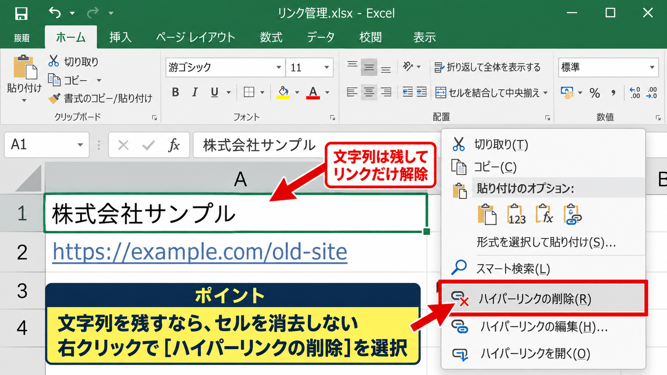Open the number format dropdown 標準

pyautogui.click(x=652, y=67)
